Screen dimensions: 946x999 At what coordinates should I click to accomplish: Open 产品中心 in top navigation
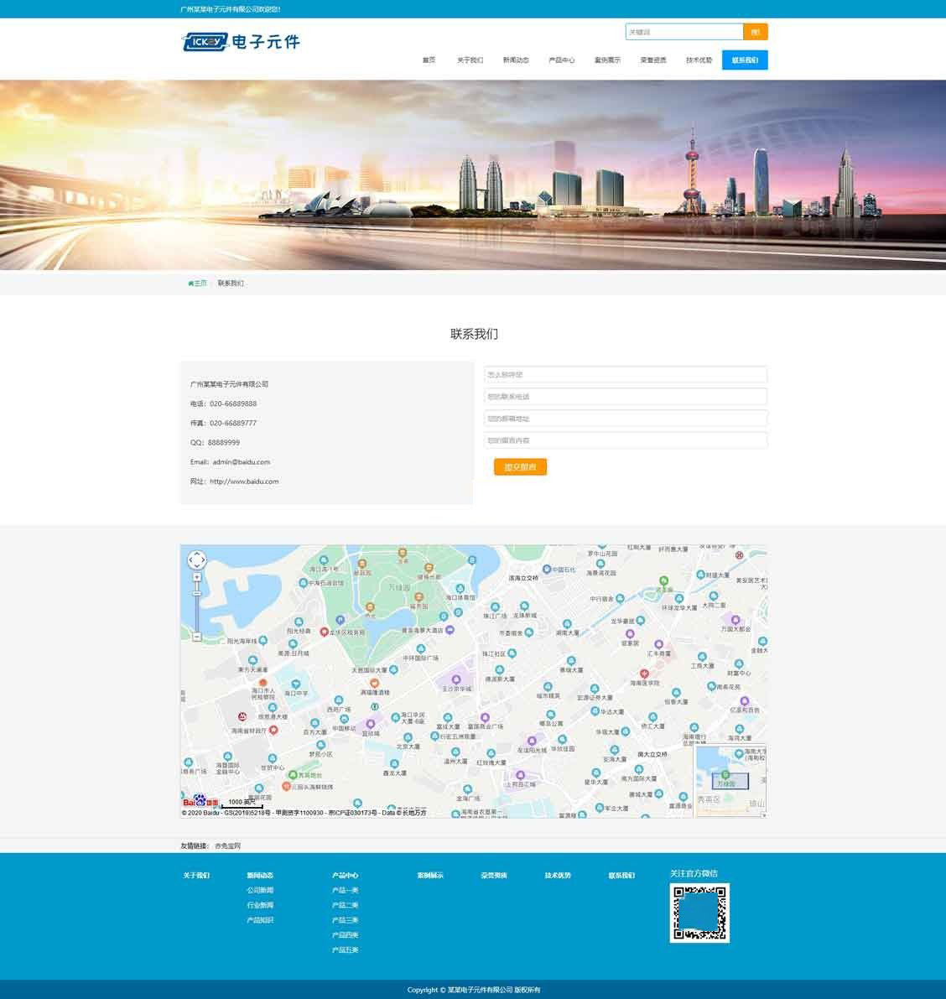coord(561,60)
